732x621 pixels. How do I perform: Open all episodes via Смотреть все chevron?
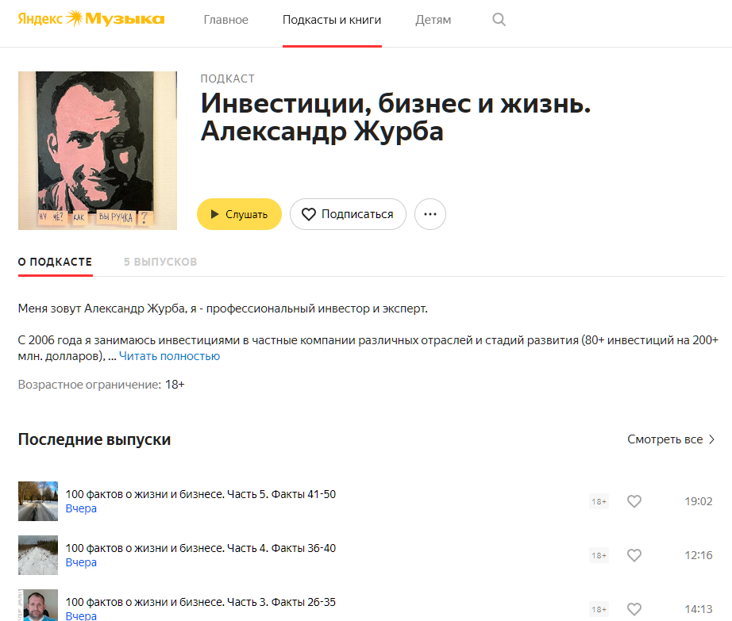671,439
